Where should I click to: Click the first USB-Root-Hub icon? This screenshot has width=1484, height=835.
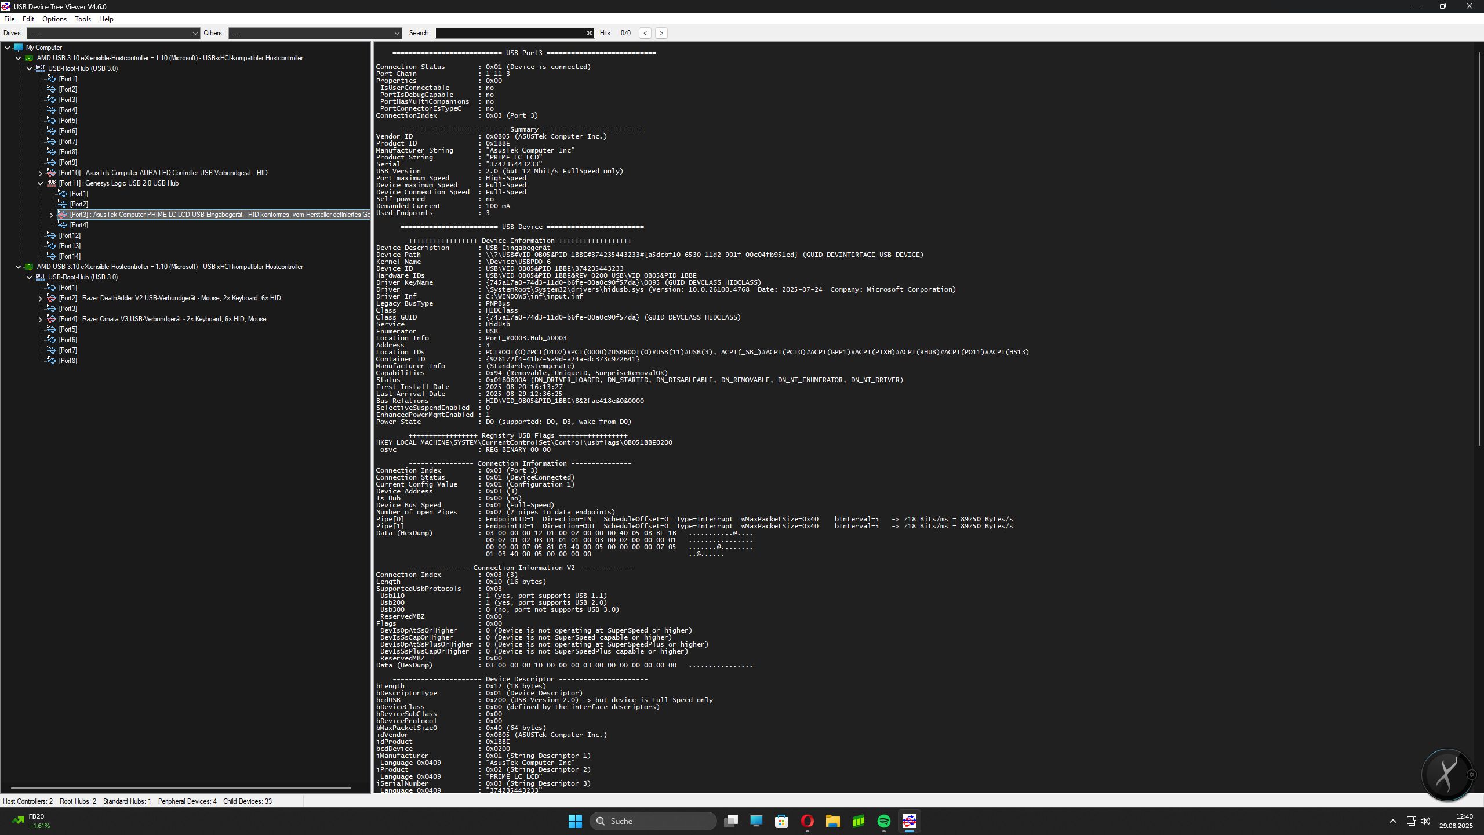click(x=40, y=68)
